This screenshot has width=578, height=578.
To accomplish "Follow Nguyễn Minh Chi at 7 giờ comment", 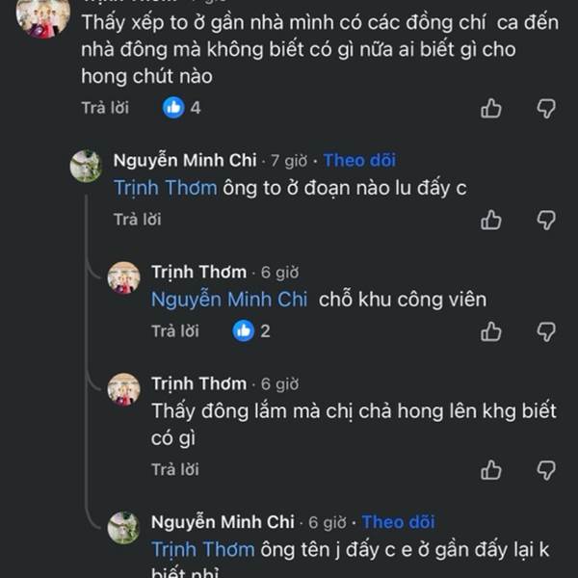I will click(x=359, y=161).
